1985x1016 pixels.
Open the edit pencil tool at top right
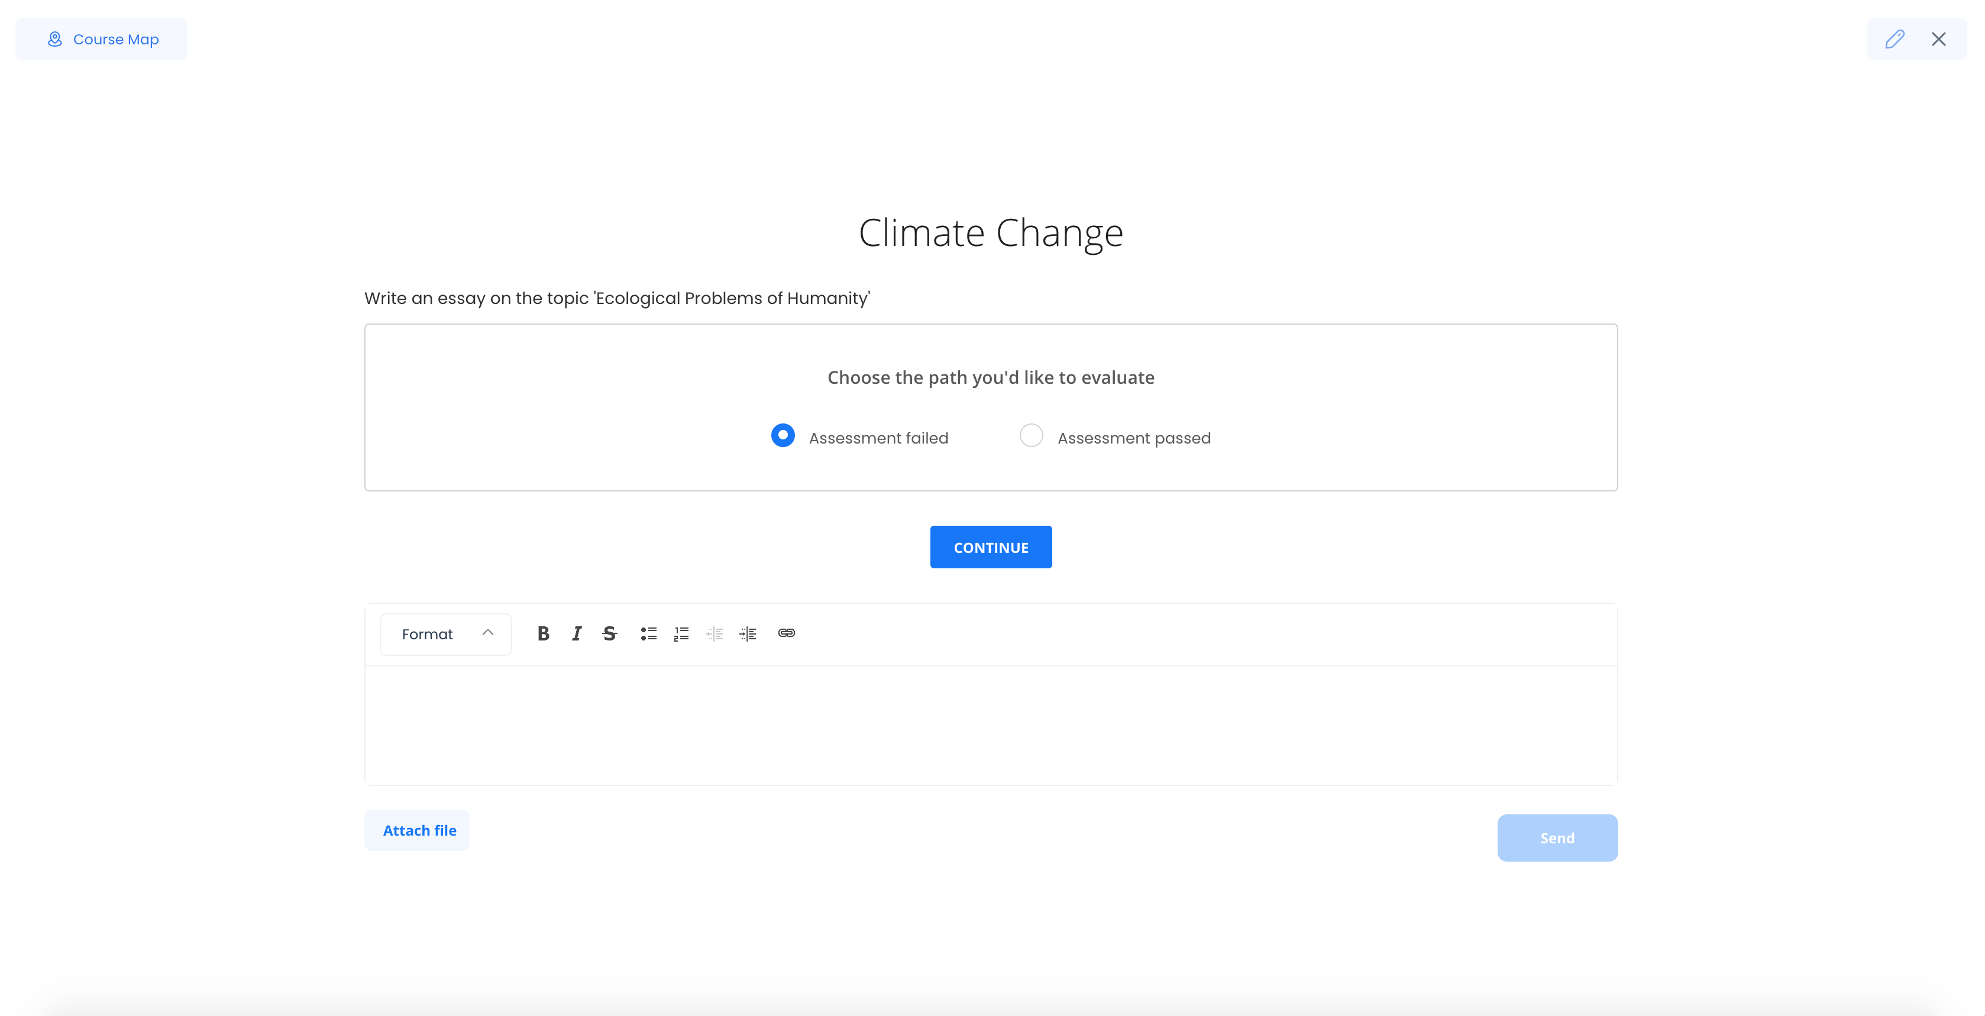[x=1895, y=38]
